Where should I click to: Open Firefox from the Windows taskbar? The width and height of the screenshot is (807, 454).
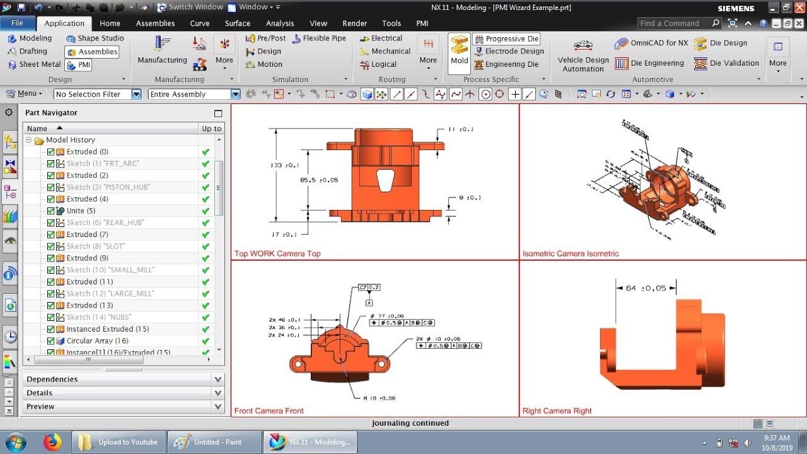[x=52, y=442]
